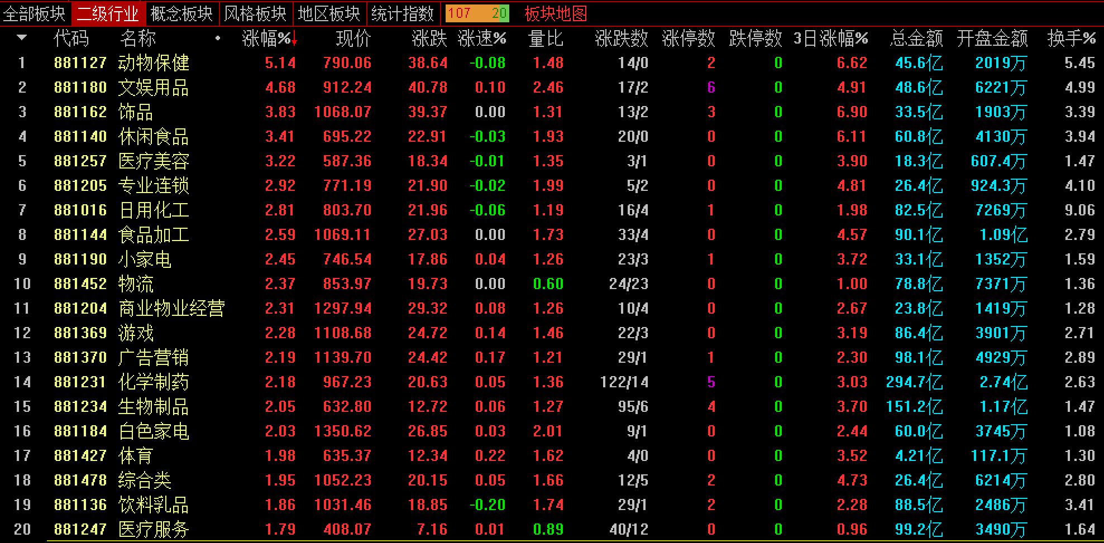The image size is (1104, 543).
Task: Sort by 换手% column header
Action: click(x=1072, y=39)
